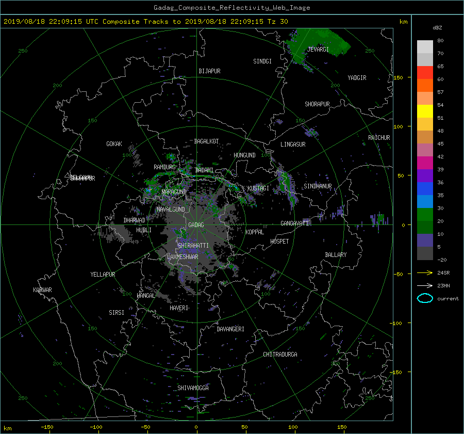The height and width of the screenshot is (434, 464).
Task: Click the NAVALGUND city label
Action: (171, 210)
